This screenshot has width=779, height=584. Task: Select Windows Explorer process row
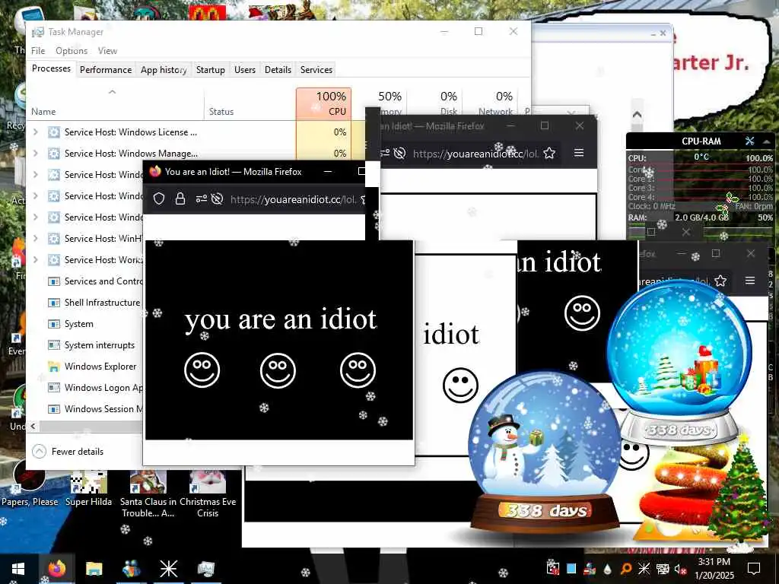[86, 367]
